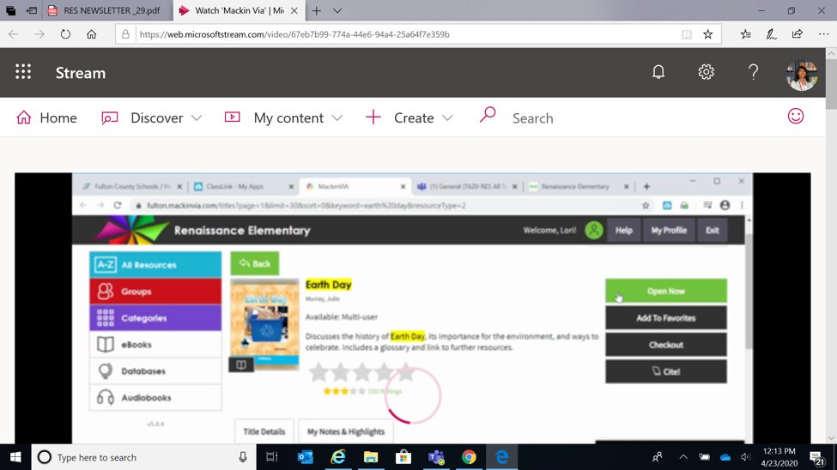Open the Office app launcher grid
Viewport: 837px width, 470px height.
click(23, 72)
